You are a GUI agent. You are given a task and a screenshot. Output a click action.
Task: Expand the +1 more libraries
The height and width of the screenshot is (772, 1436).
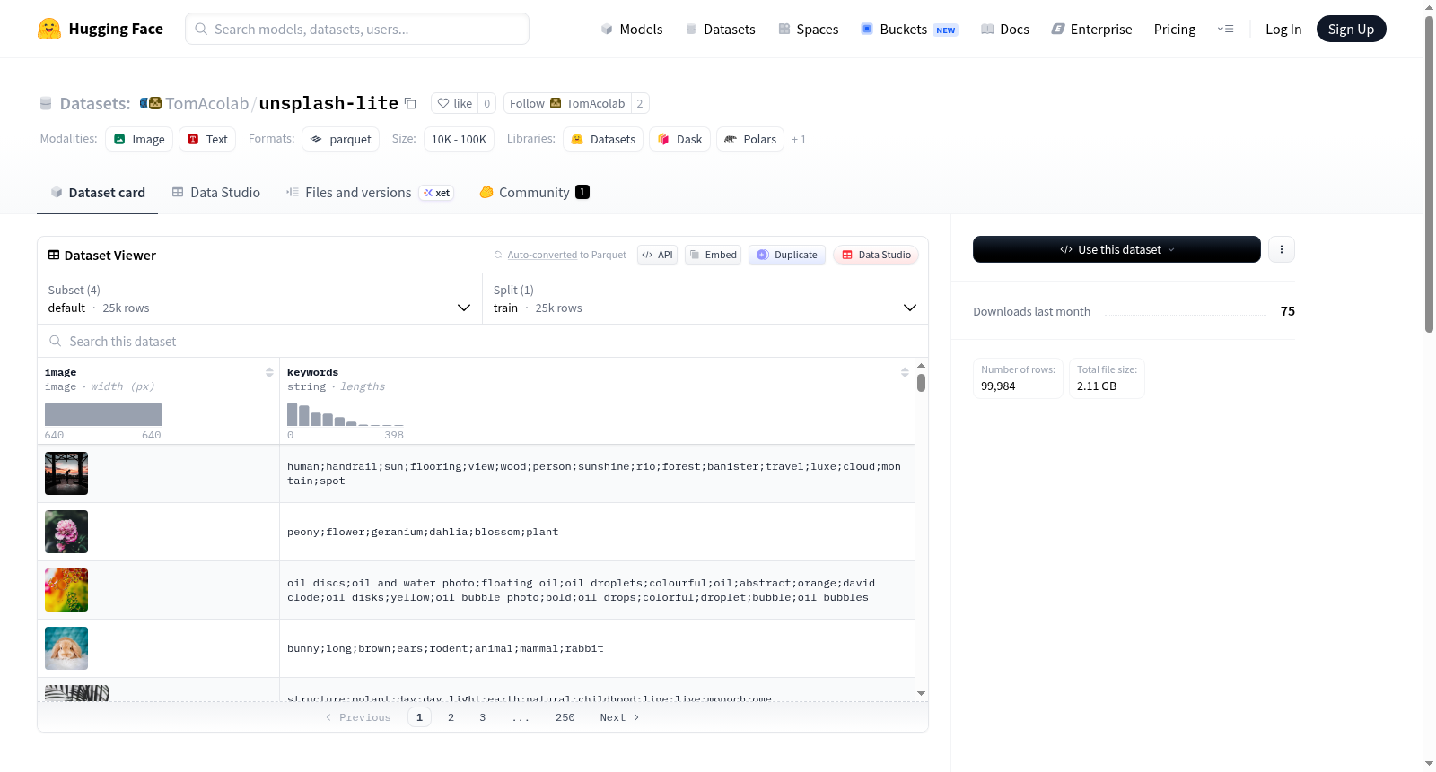point(799,140)
